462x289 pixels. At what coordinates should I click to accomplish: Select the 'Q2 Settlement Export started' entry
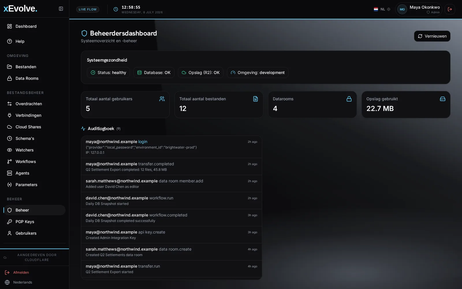pyautogui.click(x=172, y=269)
